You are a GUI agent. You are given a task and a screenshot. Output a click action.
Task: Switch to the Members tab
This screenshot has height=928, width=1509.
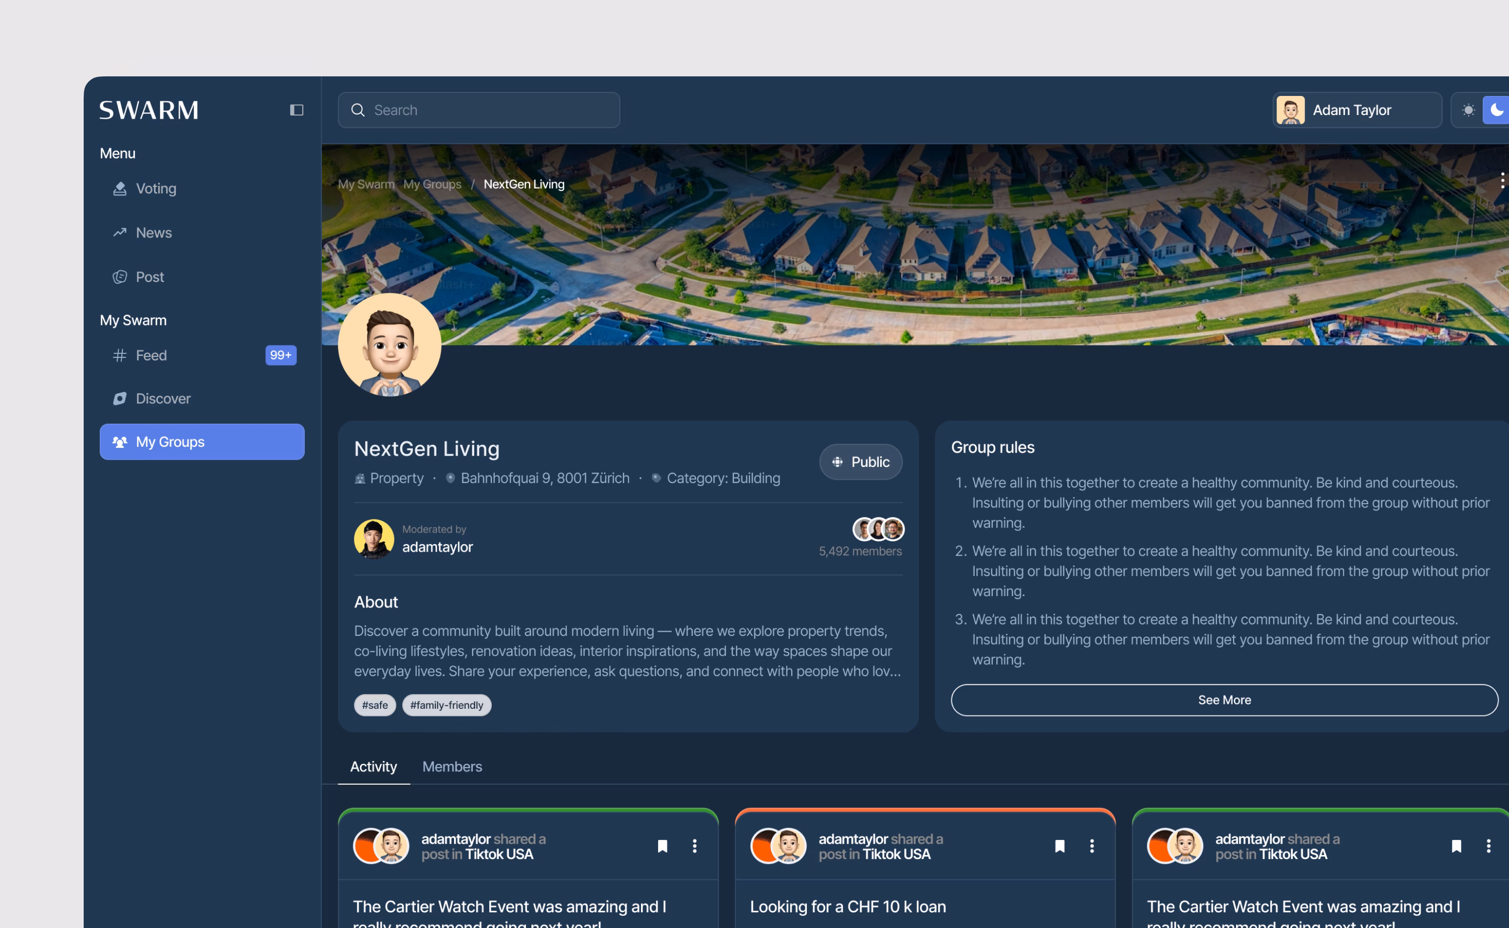452,766
